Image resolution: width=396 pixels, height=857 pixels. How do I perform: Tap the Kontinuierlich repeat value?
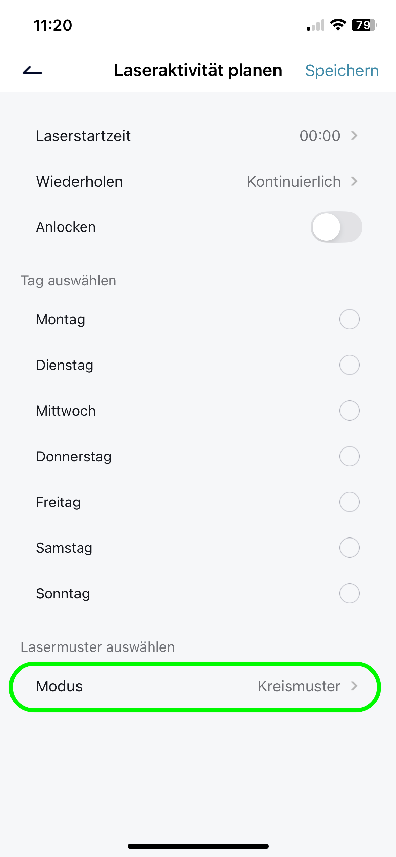pyautogui.click(x=294, y=182)
